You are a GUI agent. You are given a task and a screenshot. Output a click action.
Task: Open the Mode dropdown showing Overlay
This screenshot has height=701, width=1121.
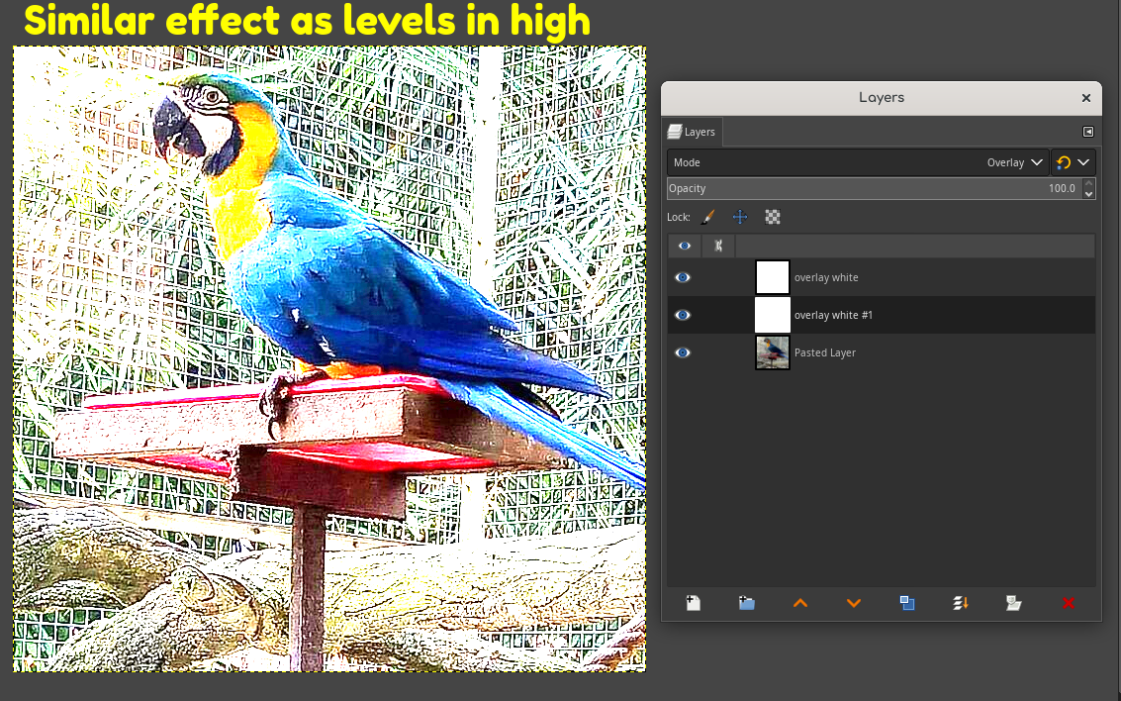pyautogui.click(x=858, y=162)
